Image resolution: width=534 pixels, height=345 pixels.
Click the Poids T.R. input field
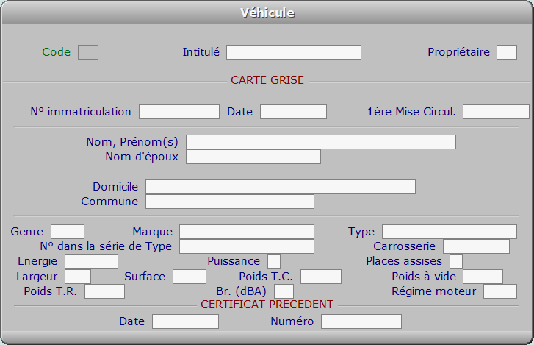[x=104, y=291]
